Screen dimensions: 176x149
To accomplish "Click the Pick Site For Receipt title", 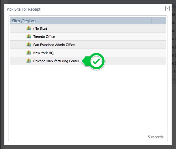I will click(23, 9).
